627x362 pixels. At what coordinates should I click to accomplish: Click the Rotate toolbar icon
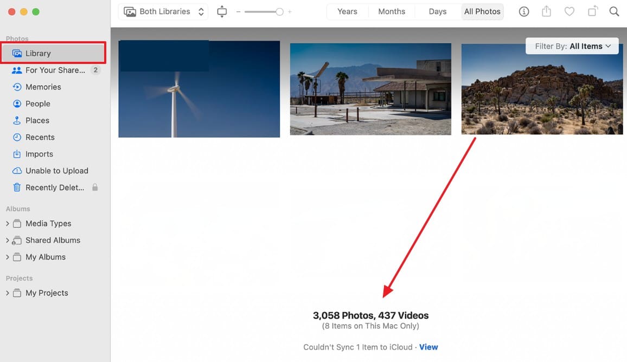(x=593, y=11)
